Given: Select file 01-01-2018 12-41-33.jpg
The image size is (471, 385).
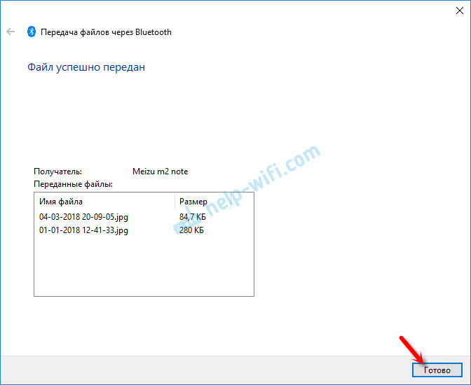Looking at the screenshot, I should coord(83,230).
